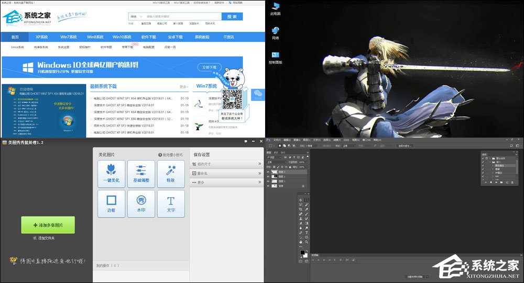524x283 pixels.
Task: Pick the Zoom tool in Photoshop toolbox
Action: point(307,242)
